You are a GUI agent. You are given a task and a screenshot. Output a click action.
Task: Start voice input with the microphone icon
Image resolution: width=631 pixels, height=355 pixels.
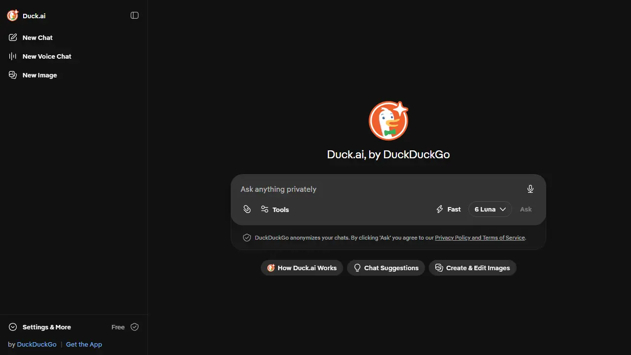530,189
